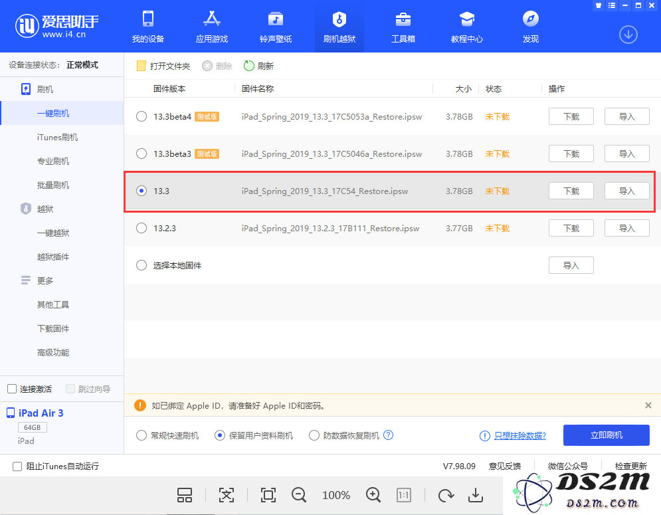Select 专业刷机 in sidebar
The width and height of the screenshot is (661, 515).
pos(53,161)
